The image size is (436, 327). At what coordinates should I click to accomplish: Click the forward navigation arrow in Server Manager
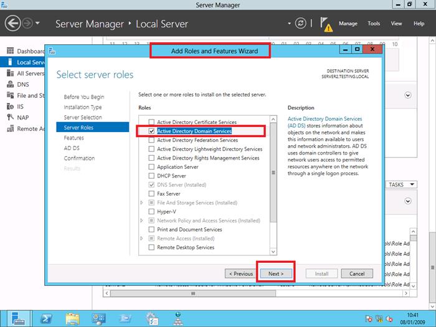(x=27, y=24)
